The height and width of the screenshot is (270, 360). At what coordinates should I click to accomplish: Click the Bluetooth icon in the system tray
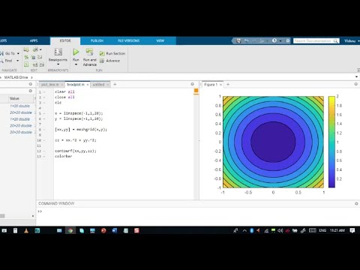[x=252, y=231]
